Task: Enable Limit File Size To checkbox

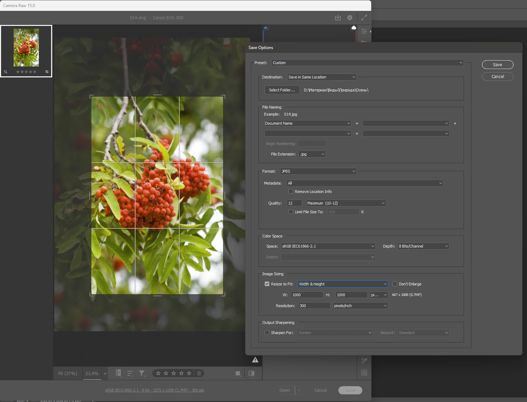Action: pyautogui.click(x=291, y=212)
